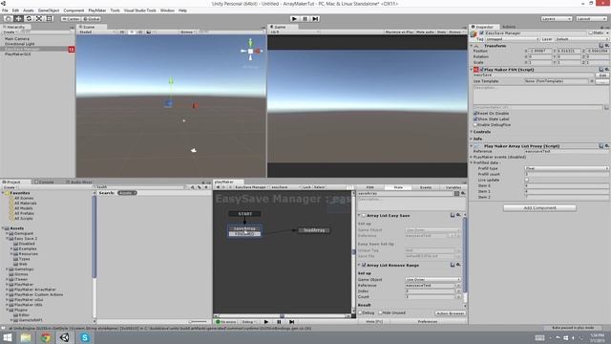Click the PlayMaker back navigation arrow
The width and height of the screenshot is (611, 344).
point(218,187)
